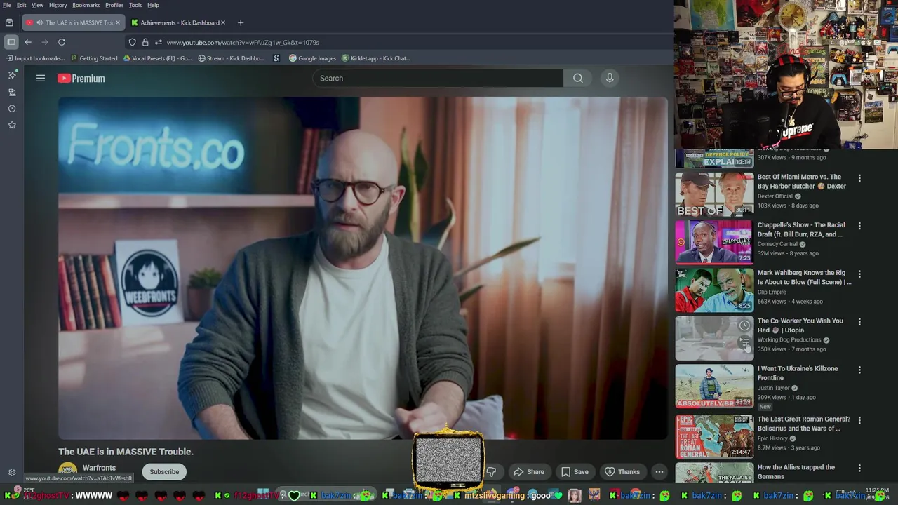Open options for Best Of Miami Metro video
This screenshot has width=898, height=505.
pyautogui.click(x=859, y=178)
